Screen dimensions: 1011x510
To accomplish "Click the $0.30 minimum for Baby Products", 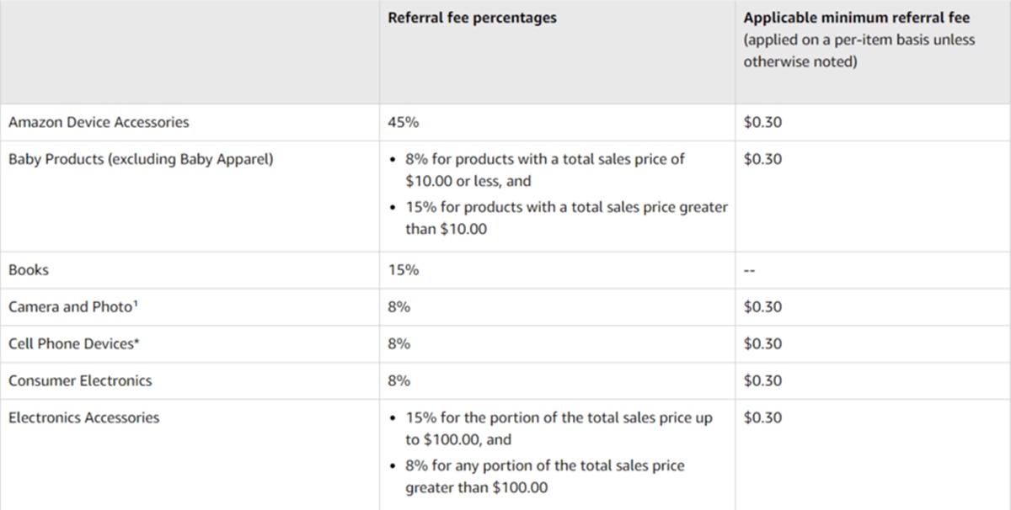I will click(x=762, y=159).
